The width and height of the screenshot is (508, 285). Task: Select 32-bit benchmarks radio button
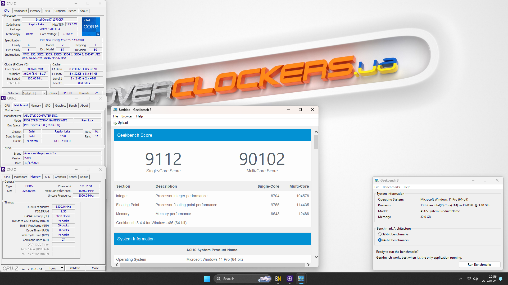pos(380,234)
